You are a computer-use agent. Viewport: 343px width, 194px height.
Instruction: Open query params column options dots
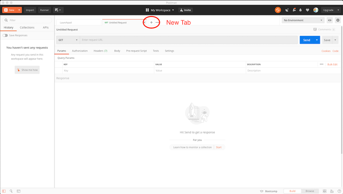pos(321,64)
